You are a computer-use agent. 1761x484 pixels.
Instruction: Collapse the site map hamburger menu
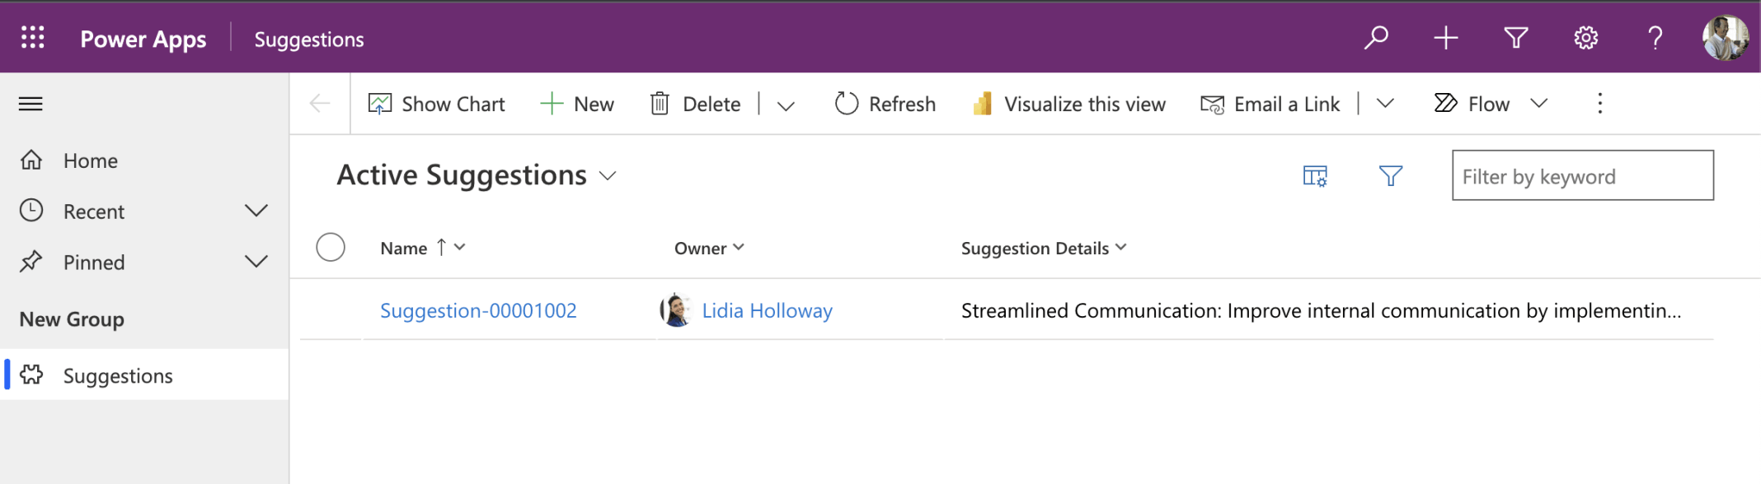tap(31, 104)
